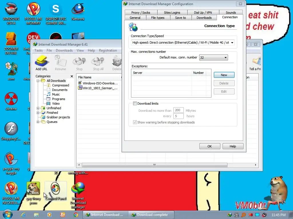Click the left scroll arrow in IDM list
This screenshot has height=219, width=293.
click(79, 165)
